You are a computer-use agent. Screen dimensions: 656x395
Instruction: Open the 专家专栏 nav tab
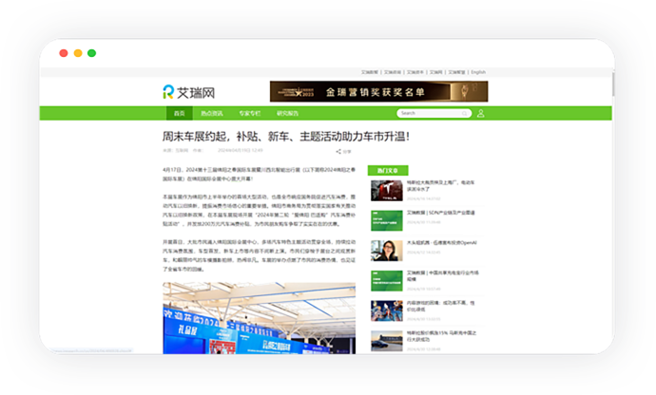tap(250, 113)
